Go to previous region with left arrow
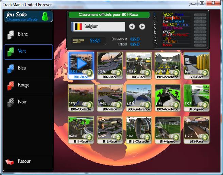The image size is (223, 175). [x=132, y=26]
